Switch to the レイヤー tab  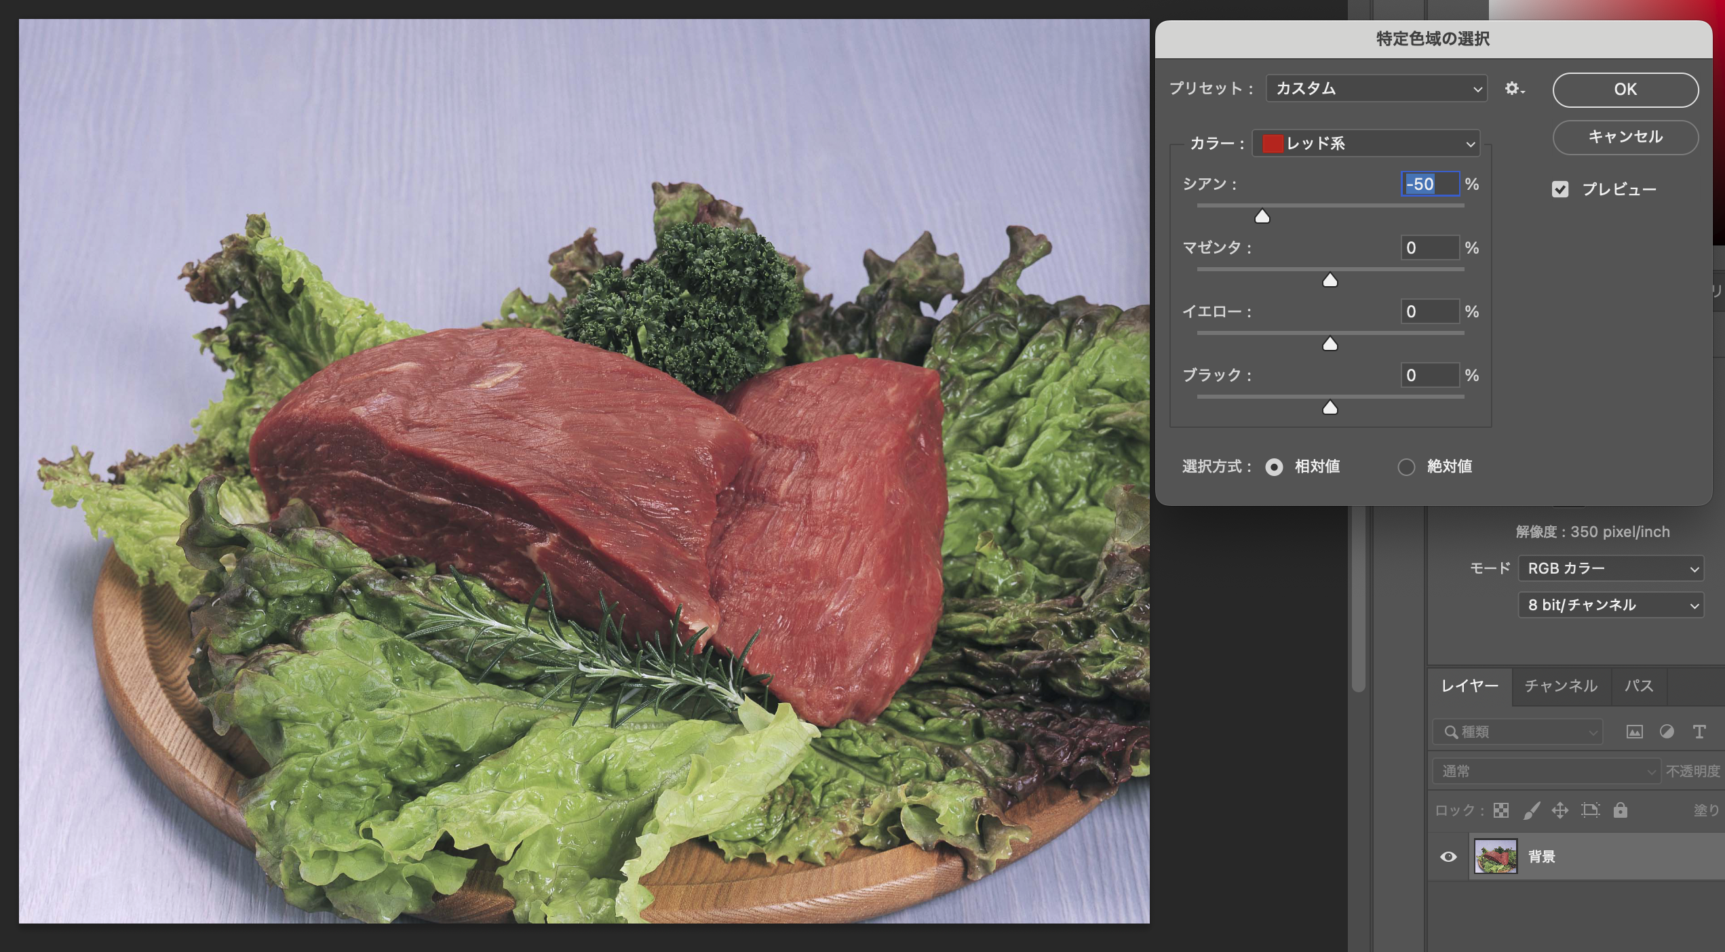coord(1469,686)
